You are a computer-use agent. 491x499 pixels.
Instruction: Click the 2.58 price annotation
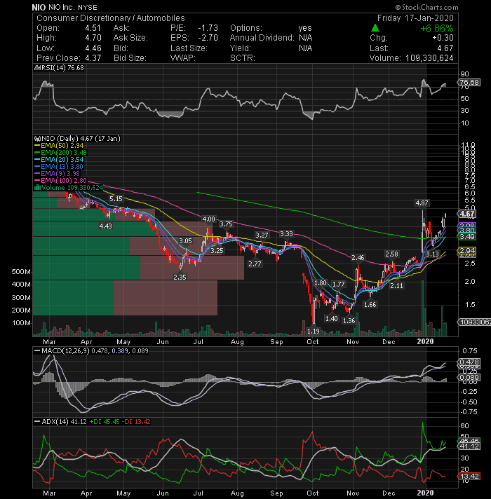pyautogui.click(x=391, y=254)
